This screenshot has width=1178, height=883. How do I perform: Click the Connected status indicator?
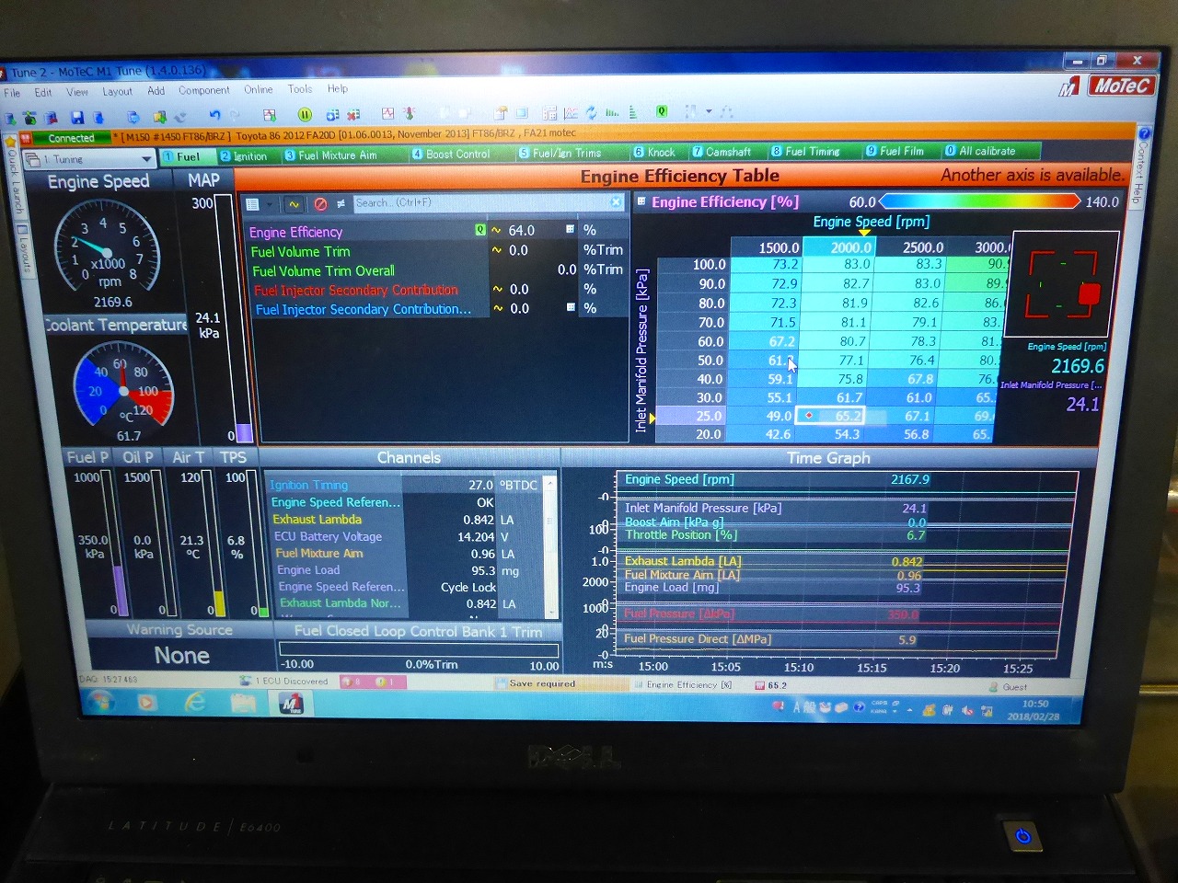[x=71, y=138]
